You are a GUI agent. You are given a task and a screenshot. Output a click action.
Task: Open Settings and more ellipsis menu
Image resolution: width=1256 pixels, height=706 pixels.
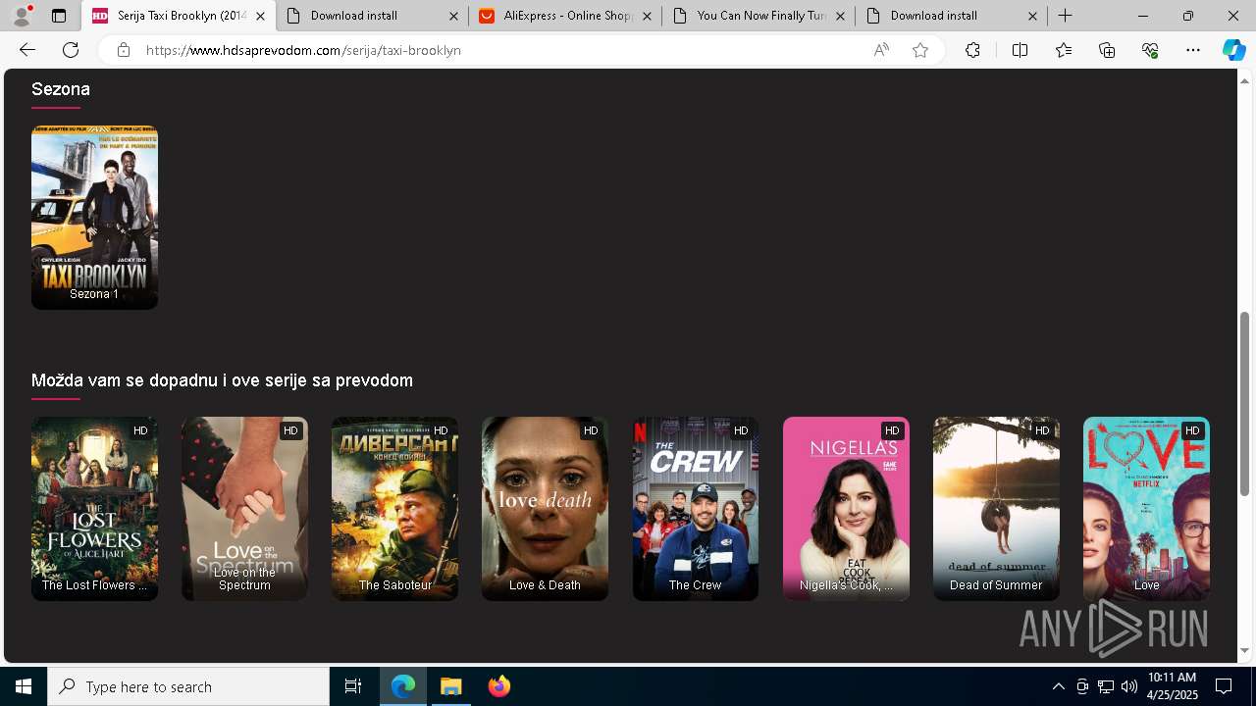coord(1193,50)
